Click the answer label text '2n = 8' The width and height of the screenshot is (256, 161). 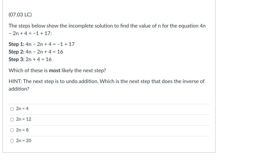[22, 130]
